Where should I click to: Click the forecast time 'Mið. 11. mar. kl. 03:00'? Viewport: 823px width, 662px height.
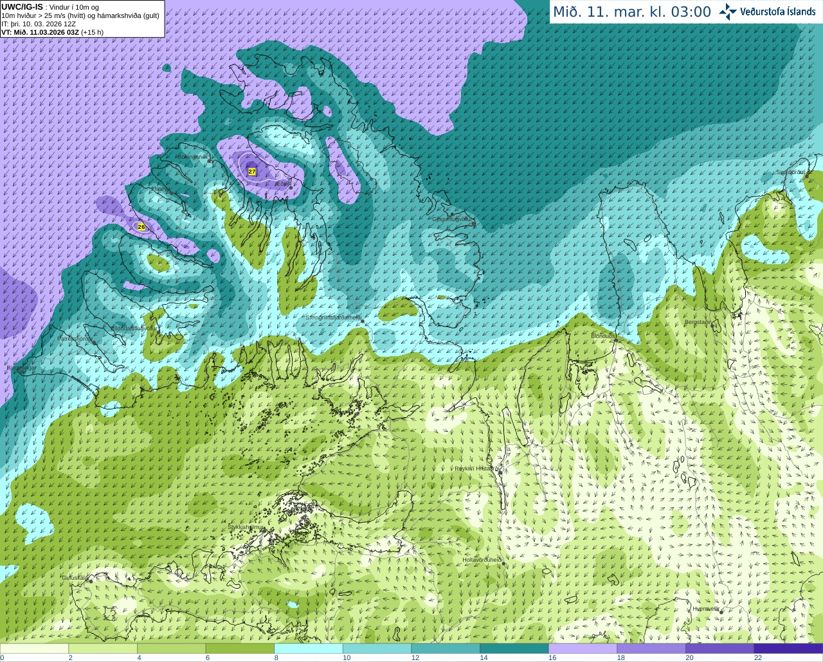[632, 12]
